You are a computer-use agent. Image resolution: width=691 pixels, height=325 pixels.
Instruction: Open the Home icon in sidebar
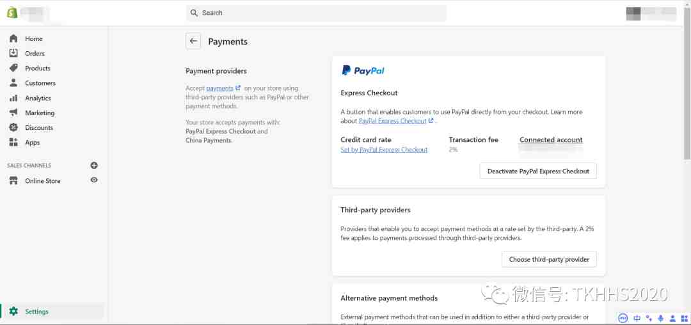pos(13,39)
